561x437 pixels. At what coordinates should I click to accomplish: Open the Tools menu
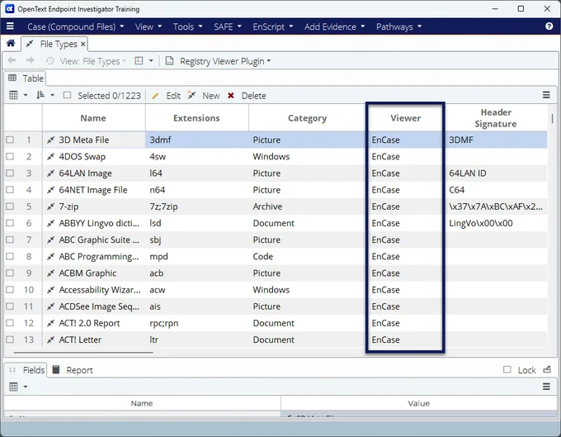pos(187,26)
